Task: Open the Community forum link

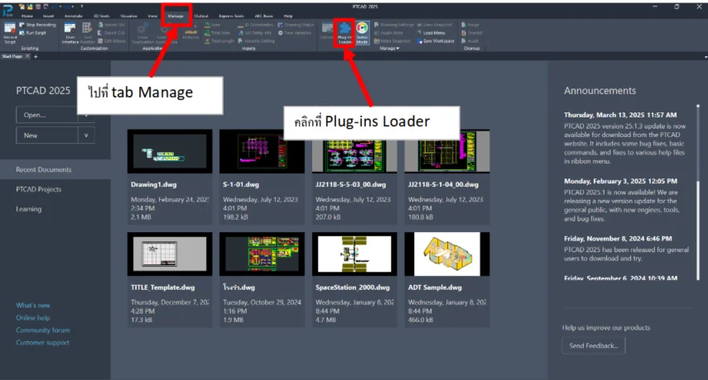Action: coord(43,330)
